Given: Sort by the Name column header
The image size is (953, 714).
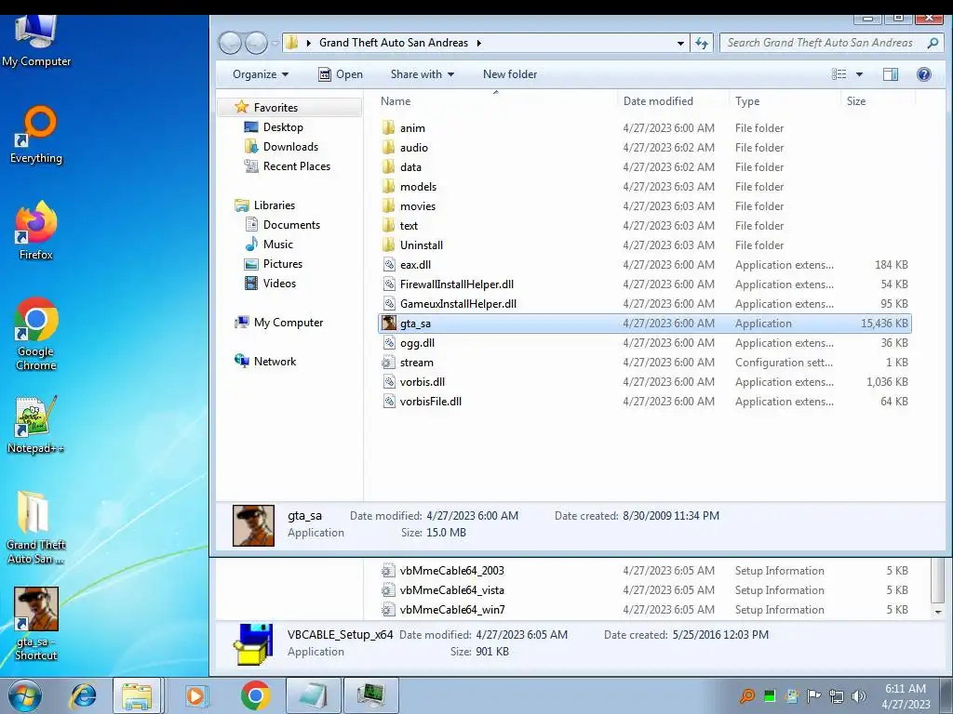Looking at the screenshot, I should (x=496, y=100).
